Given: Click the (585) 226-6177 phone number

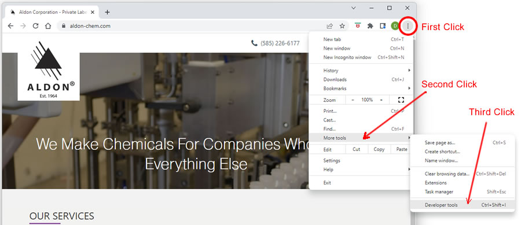Looking at the screenshot, I should 280,43.
